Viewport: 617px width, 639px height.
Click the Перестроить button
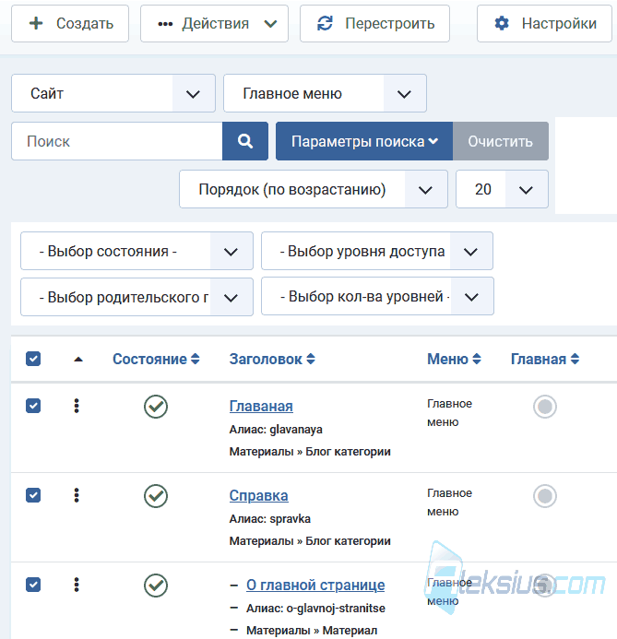pyautogui.click(x=374, y=24)
